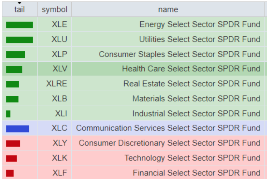
Task: Select the XLV symbol cell
Action: [59, 68]
